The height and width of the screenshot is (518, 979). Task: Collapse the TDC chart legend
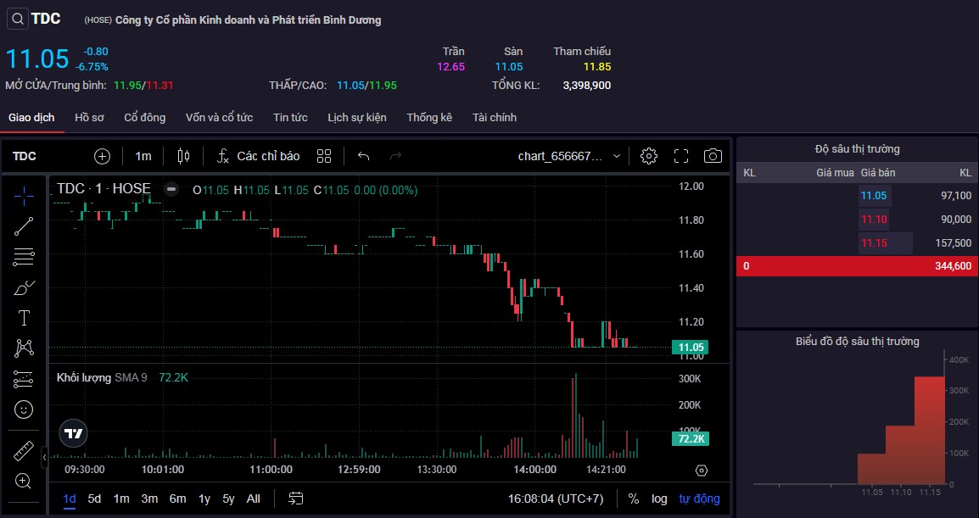171,189
